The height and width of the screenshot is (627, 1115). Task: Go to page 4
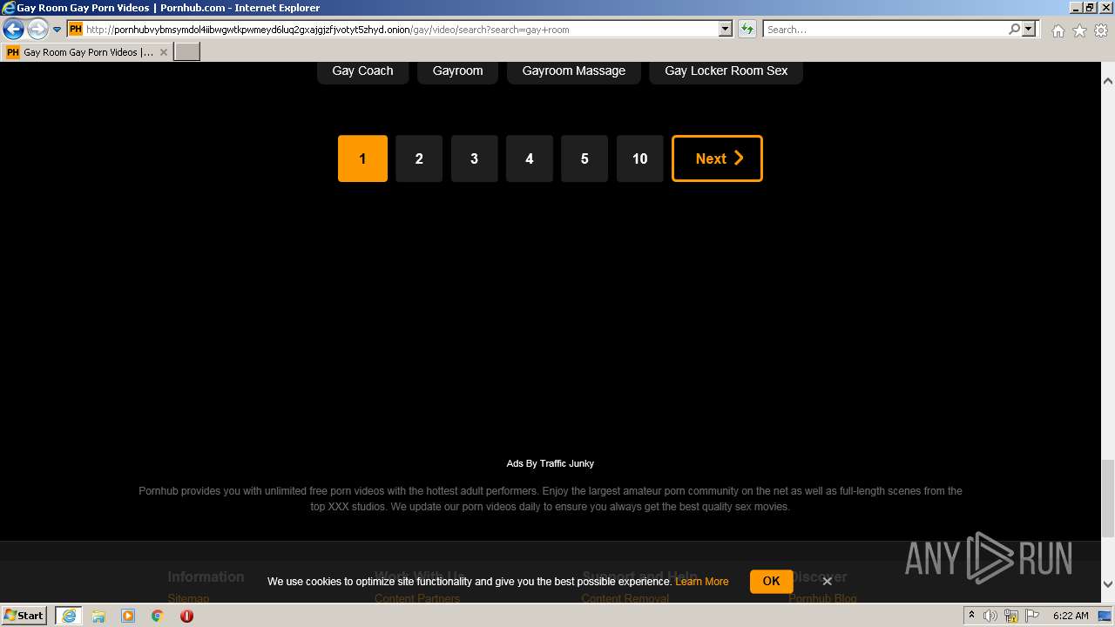[x=530, y=158]
